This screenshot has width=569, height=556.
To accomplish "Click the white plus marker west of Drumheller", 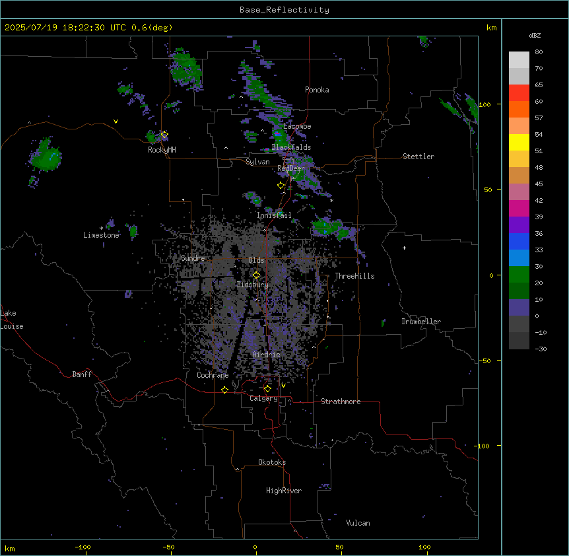I will coord(404,248).
